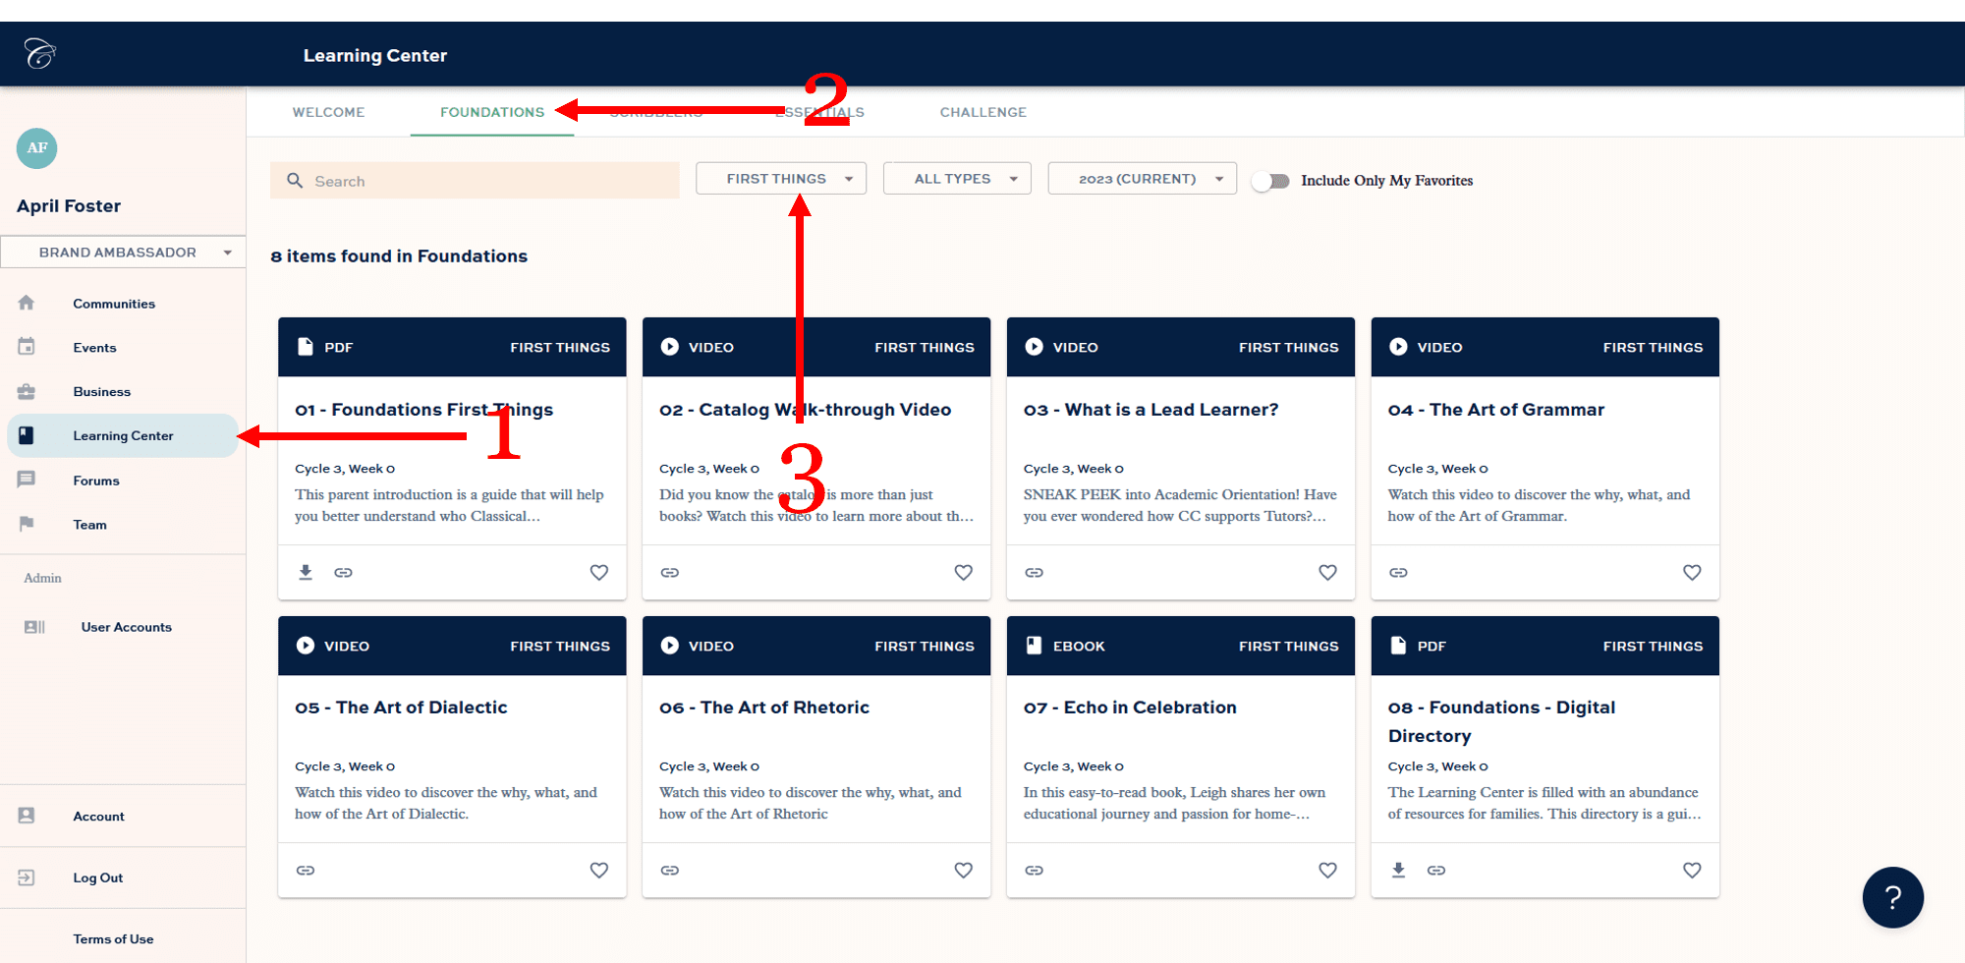Copy the link for Catalog Walk-through Video

pos(669,572)
